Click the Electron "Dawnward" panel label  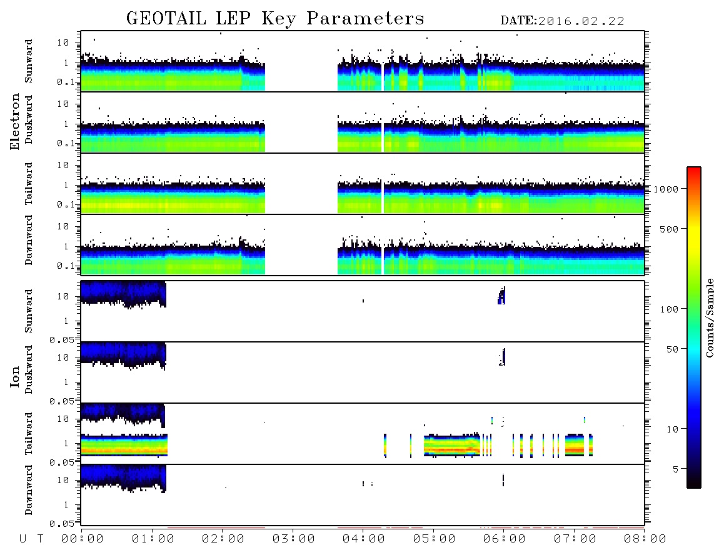click(29, 240)
